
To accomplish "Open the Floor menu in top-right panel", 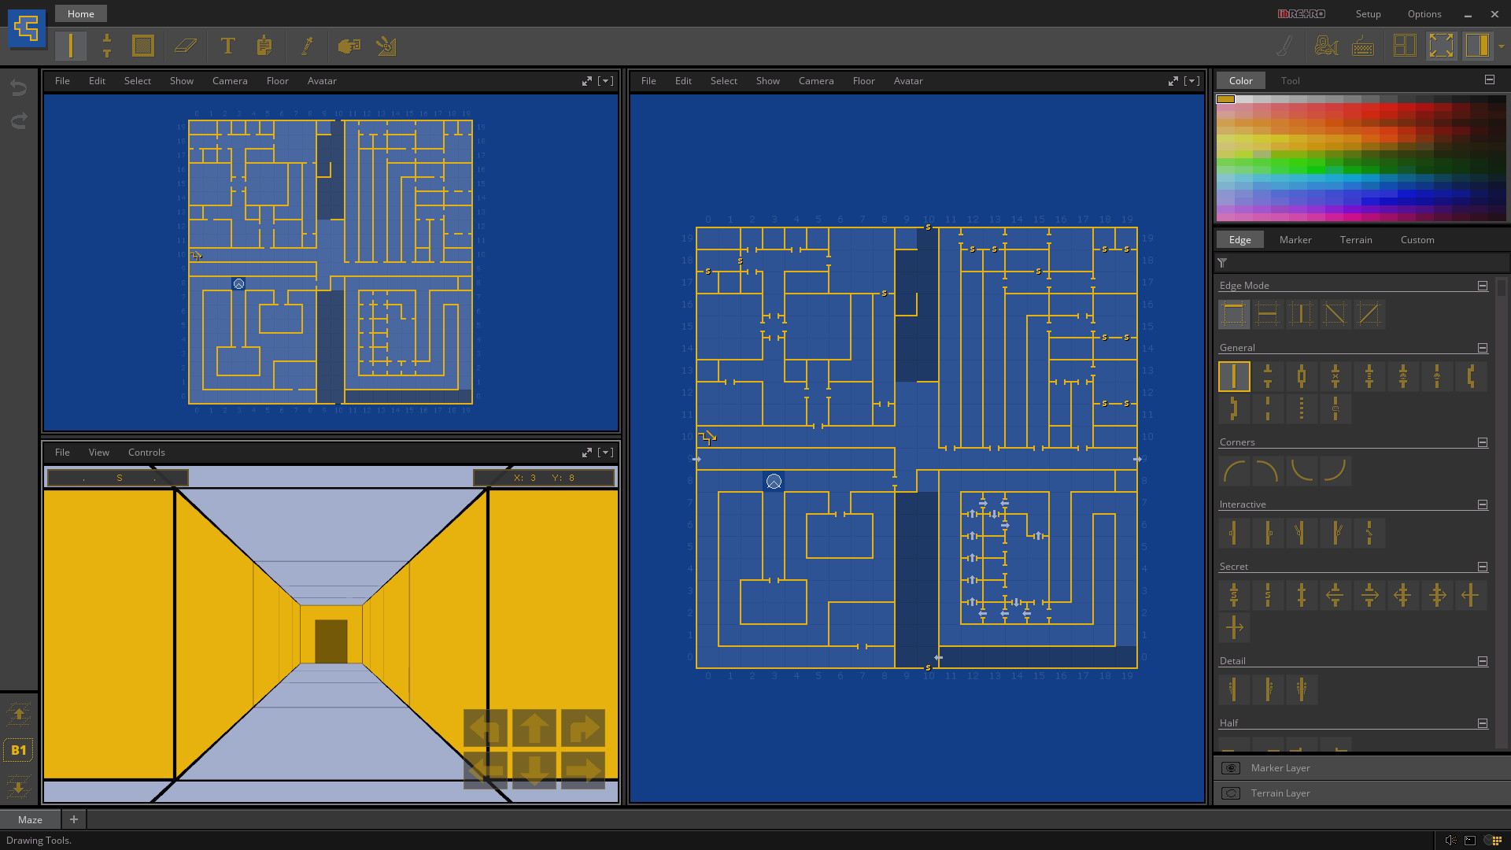I will [x=864, y=81].
